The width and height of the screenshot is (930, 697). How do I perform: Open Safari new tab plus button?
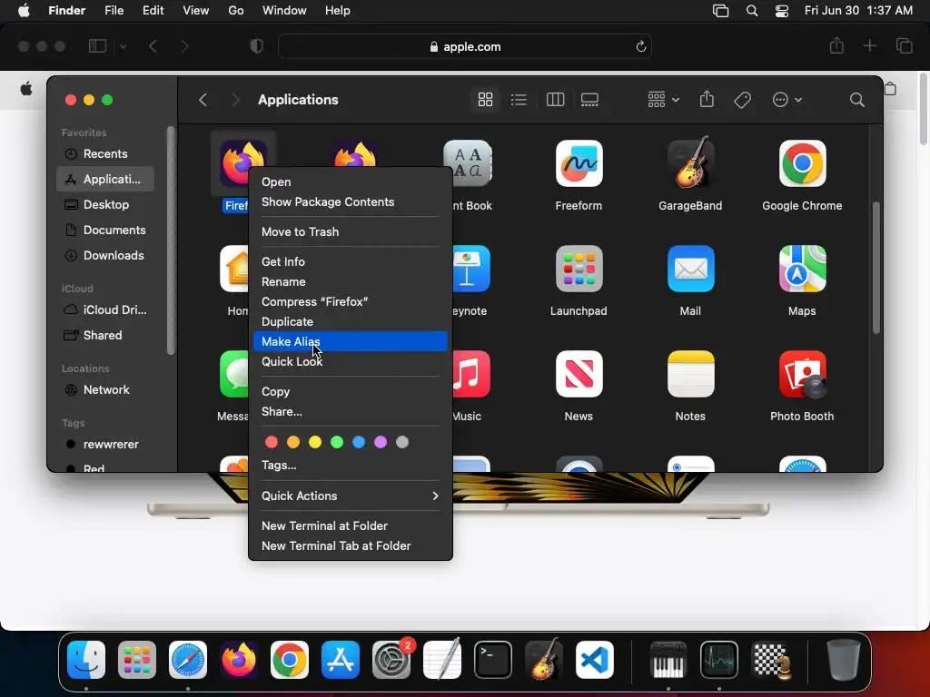click(869, 45)
